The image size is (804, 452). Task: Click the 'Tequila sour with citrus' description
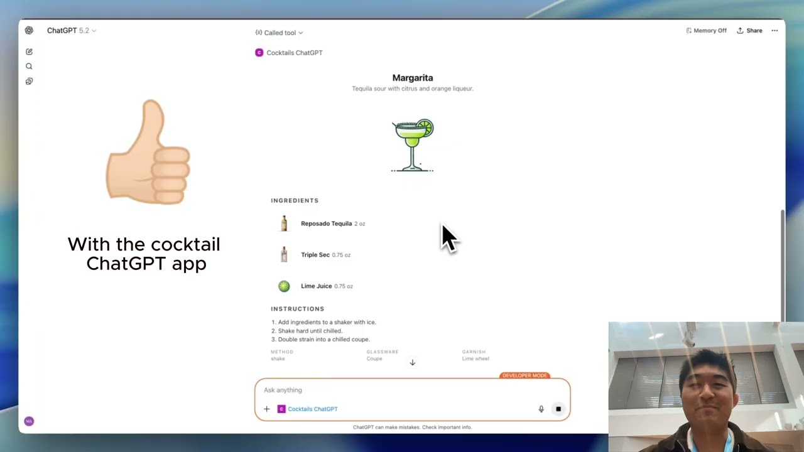[413, 89]
